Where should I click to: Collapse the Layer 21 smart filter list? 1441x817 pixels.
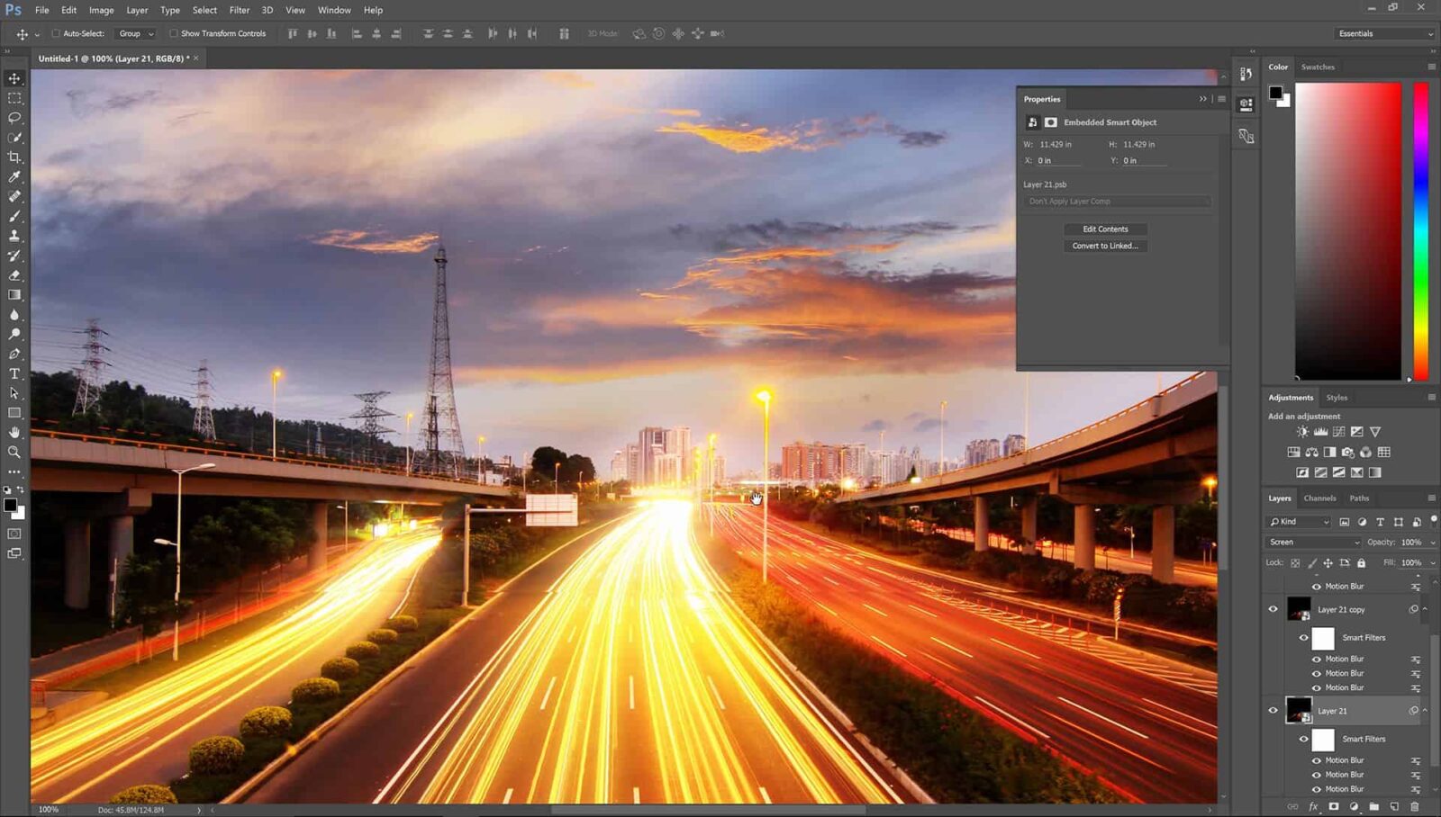tap(1425, 710)
